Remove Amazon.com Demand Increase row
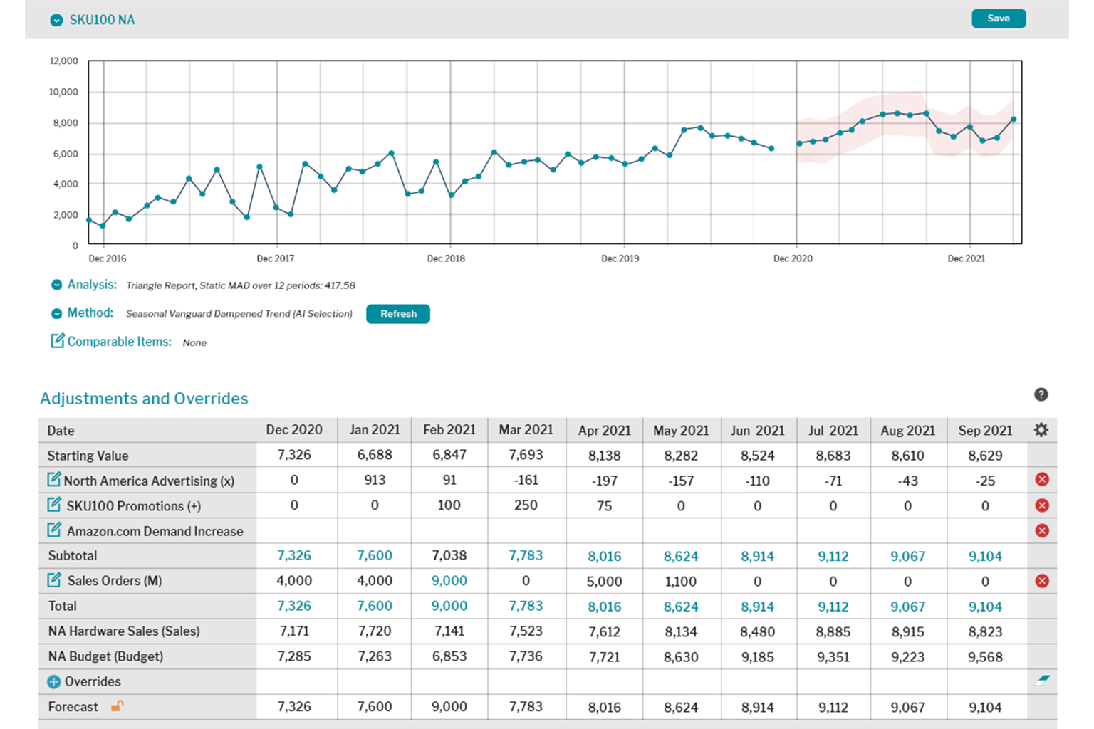The height and width of the screenshot is (729, 1094). pos(1042,530)
